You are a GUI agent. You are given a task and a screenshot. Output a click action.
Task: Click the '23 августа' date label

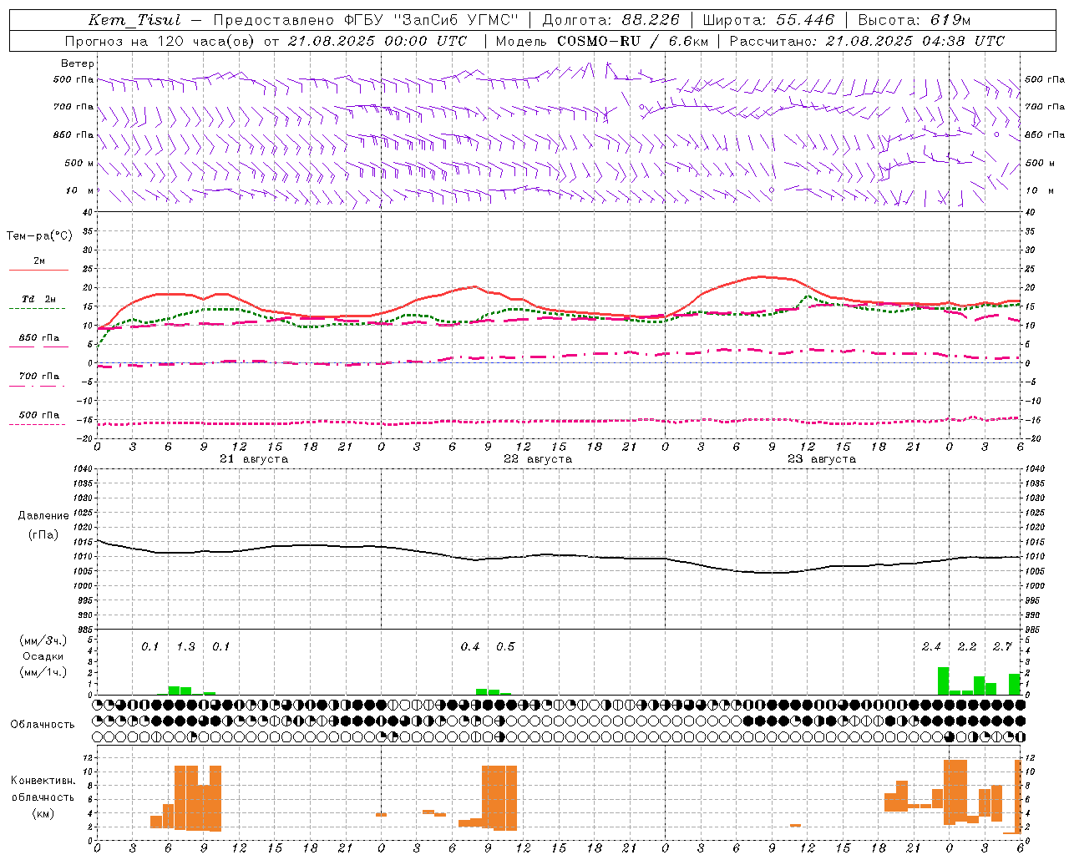tap(822, 459)
